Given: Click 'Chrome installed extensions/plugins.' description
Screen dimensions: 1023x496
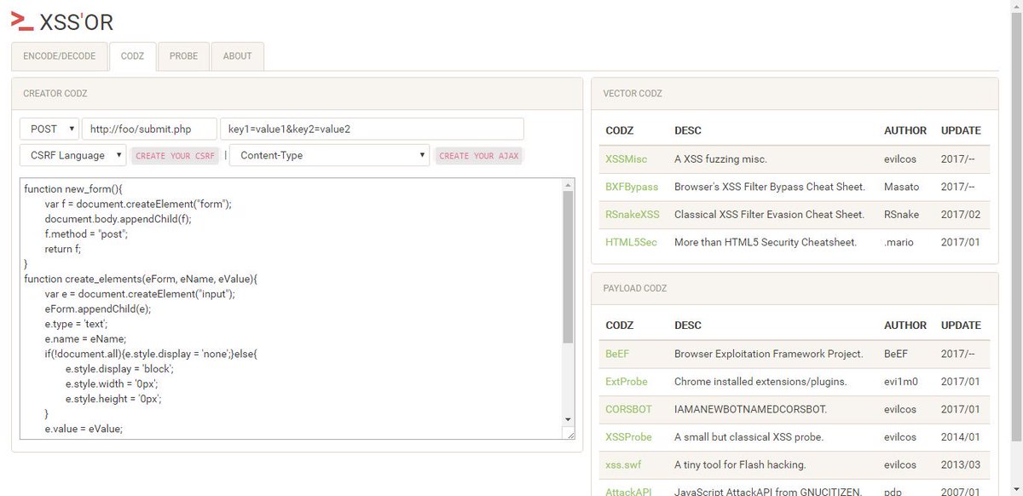Looking at the screenshot, I should click(x=760, y=382).
